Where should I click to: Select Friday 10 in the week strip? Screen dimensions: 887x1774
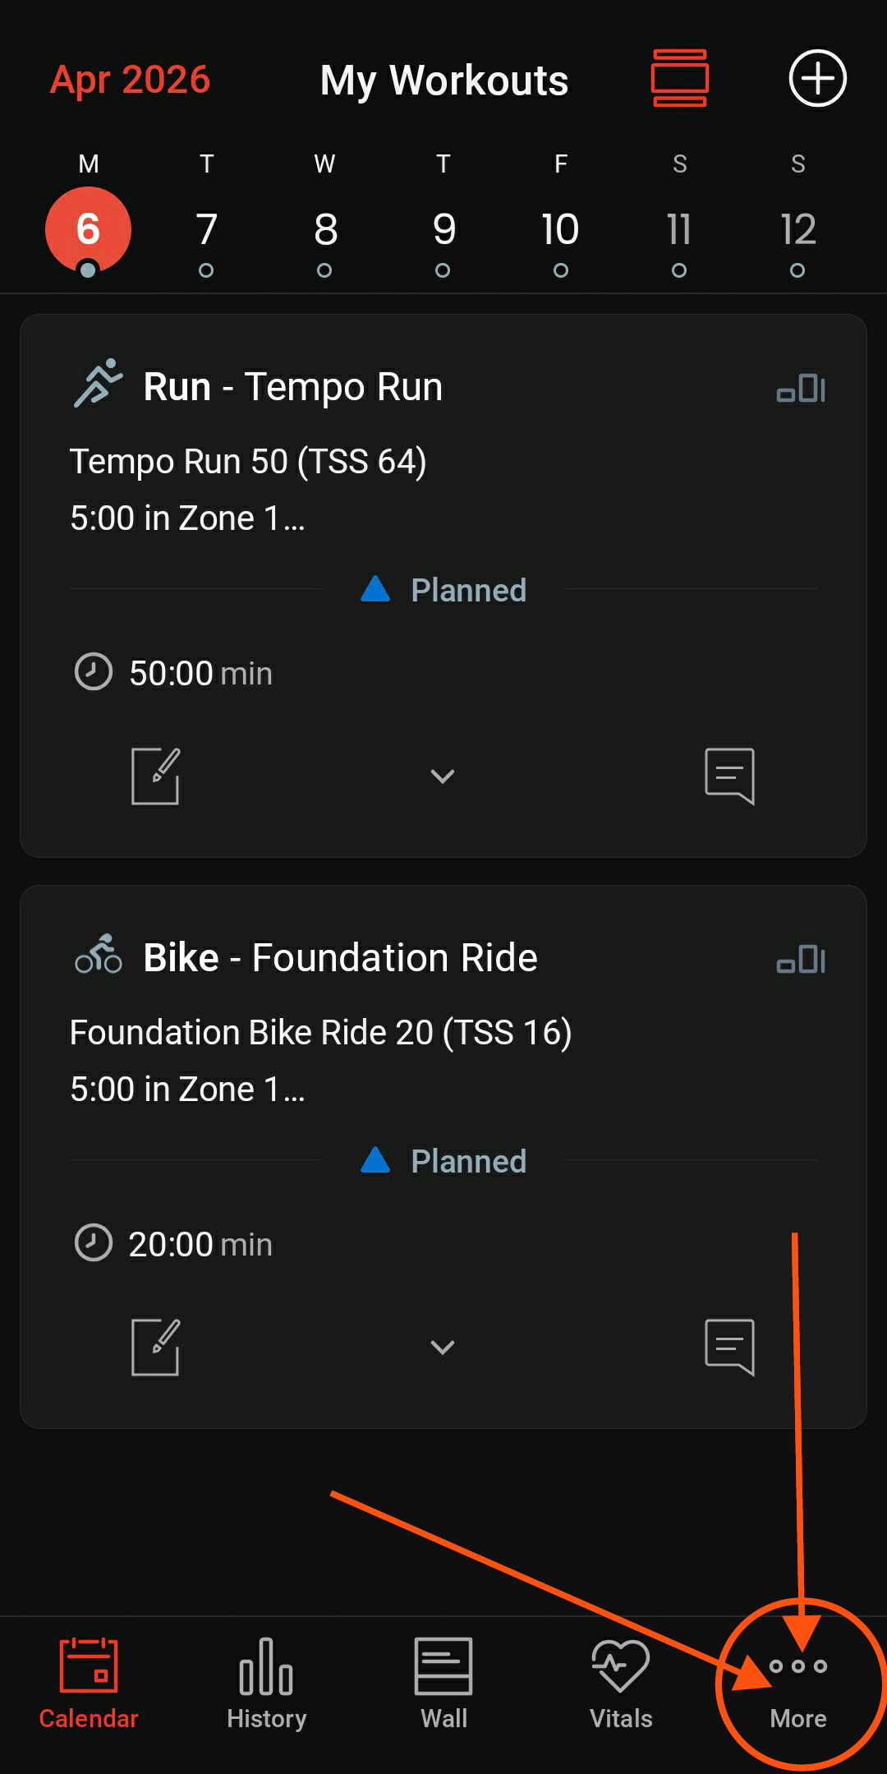coord(560,230)
